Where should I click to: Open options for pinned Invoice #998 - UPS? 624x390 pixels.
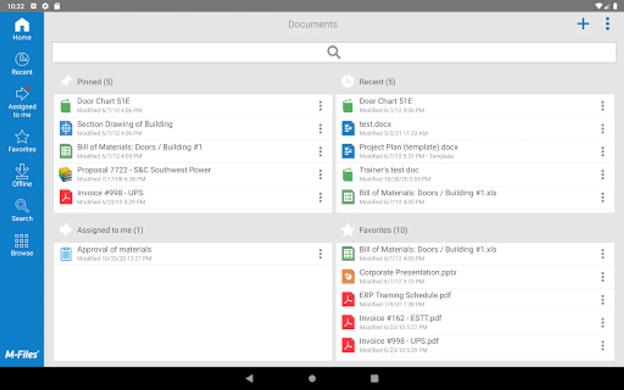[x=320, y=198]
